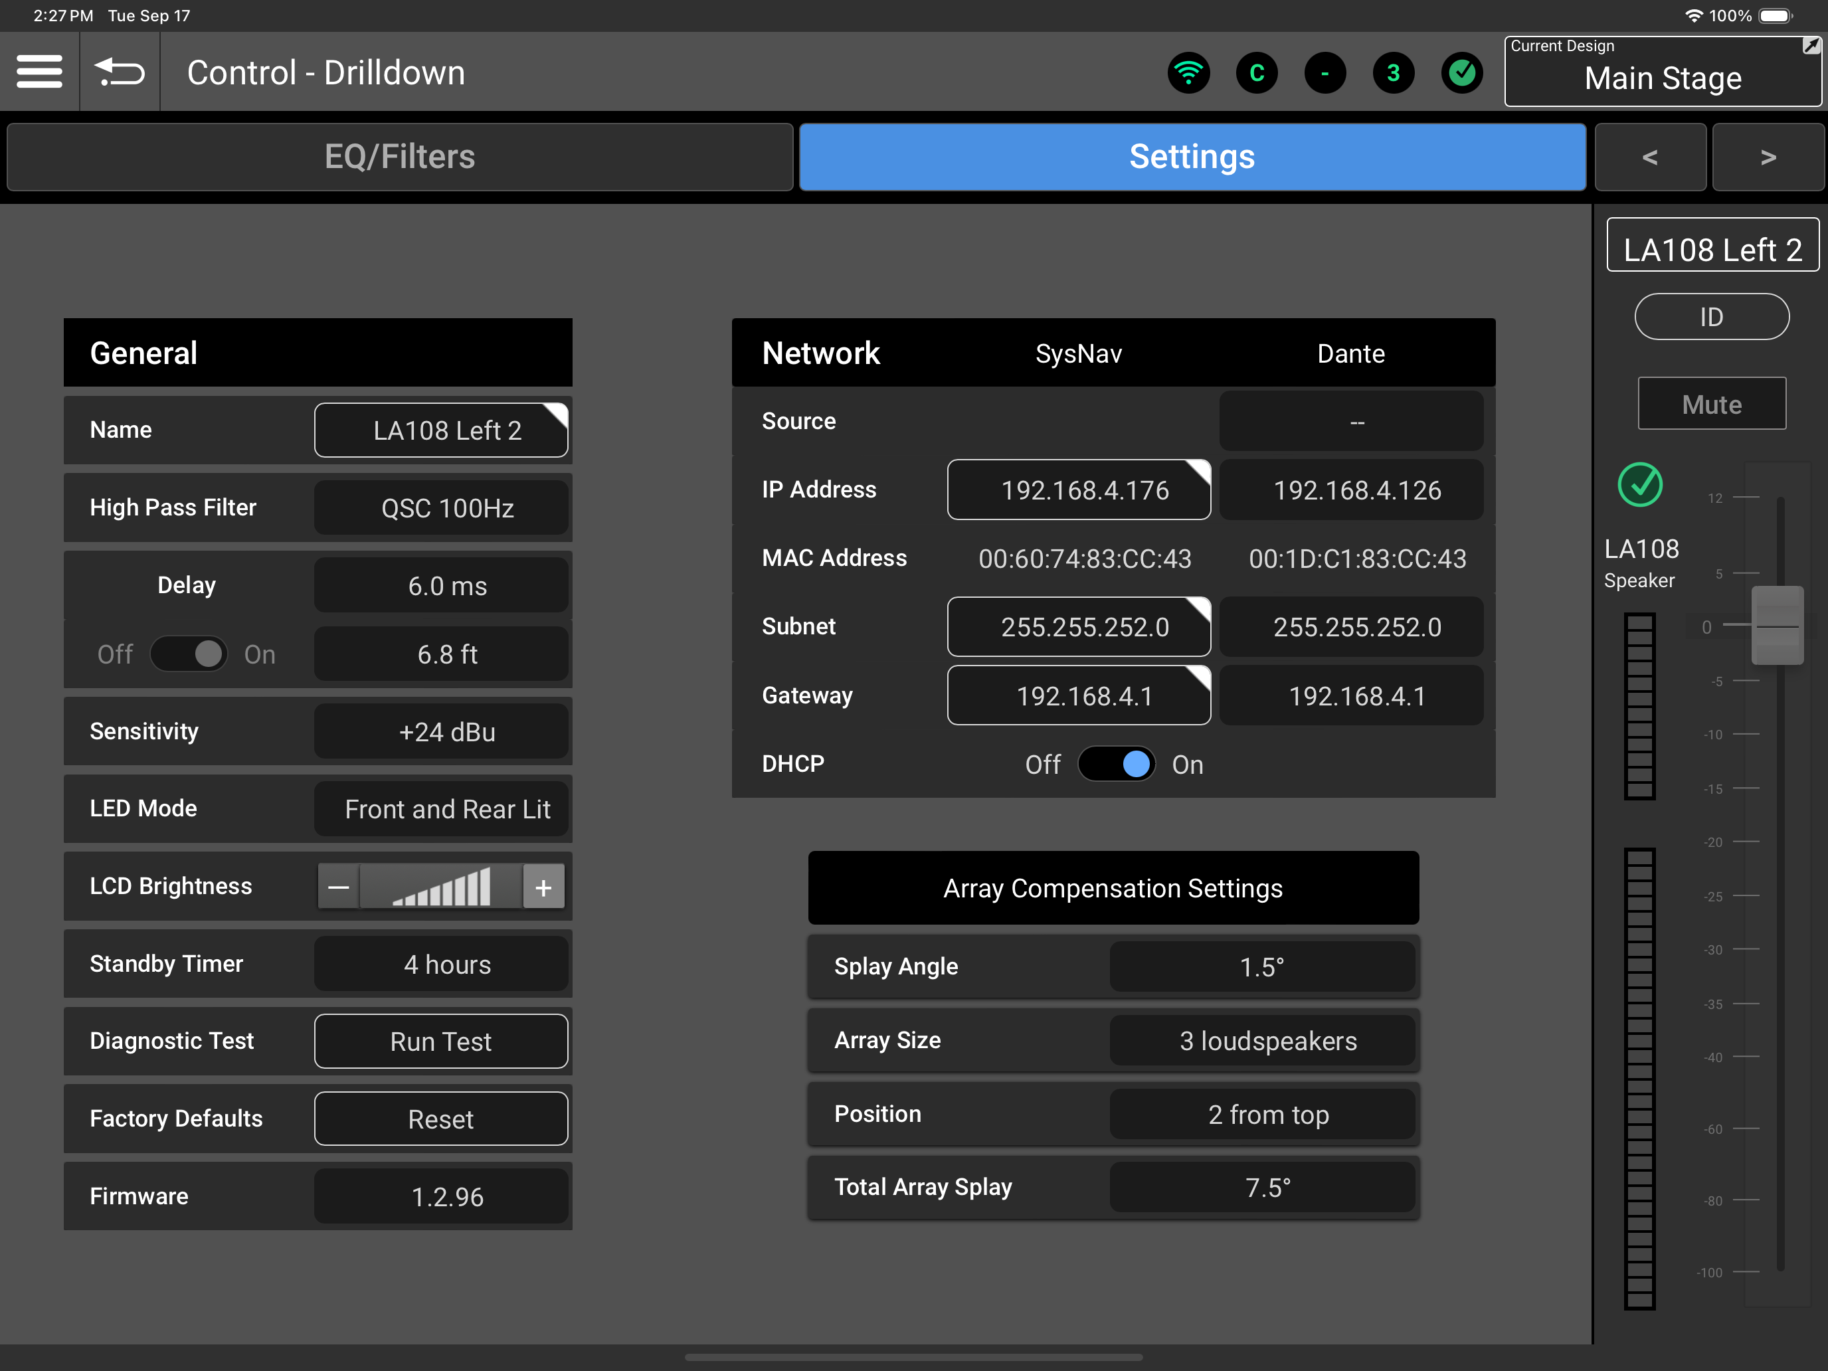Tap the SysNav column header
The image size is (1828, 1371).
point(1079,353)
